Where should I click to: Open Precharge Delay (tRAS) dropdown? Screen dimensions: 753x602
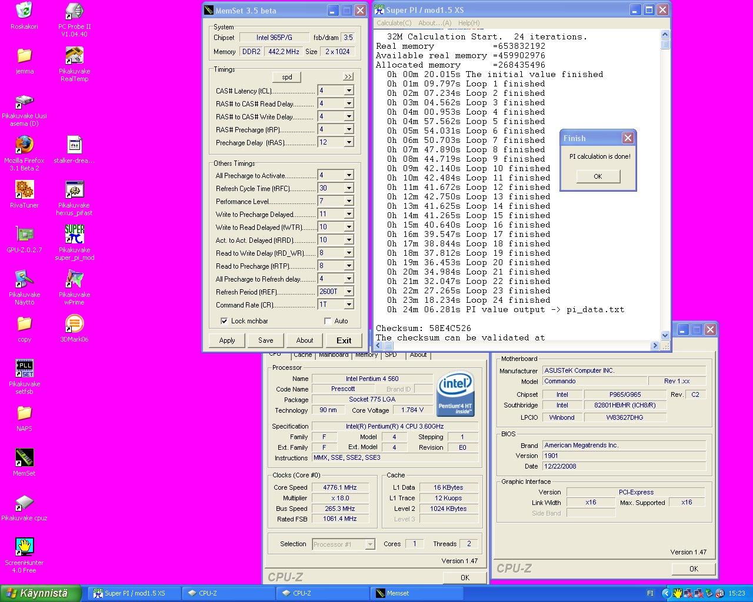(x=349, y=142)
